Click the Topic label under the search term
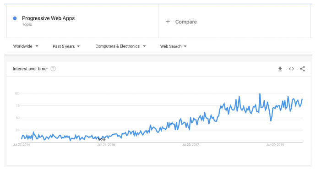 point(27,24)
